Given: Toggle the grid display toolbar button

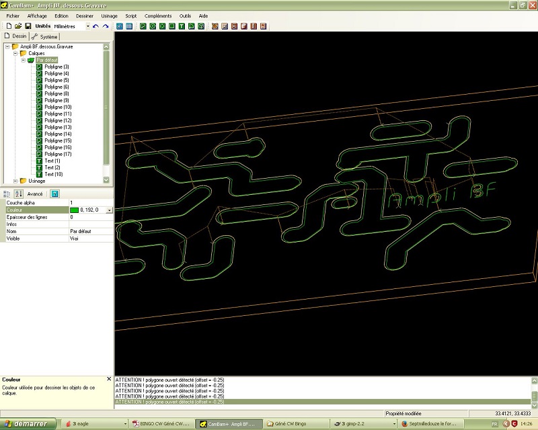Looking at the screenshot, I should (x=129, y=26).
